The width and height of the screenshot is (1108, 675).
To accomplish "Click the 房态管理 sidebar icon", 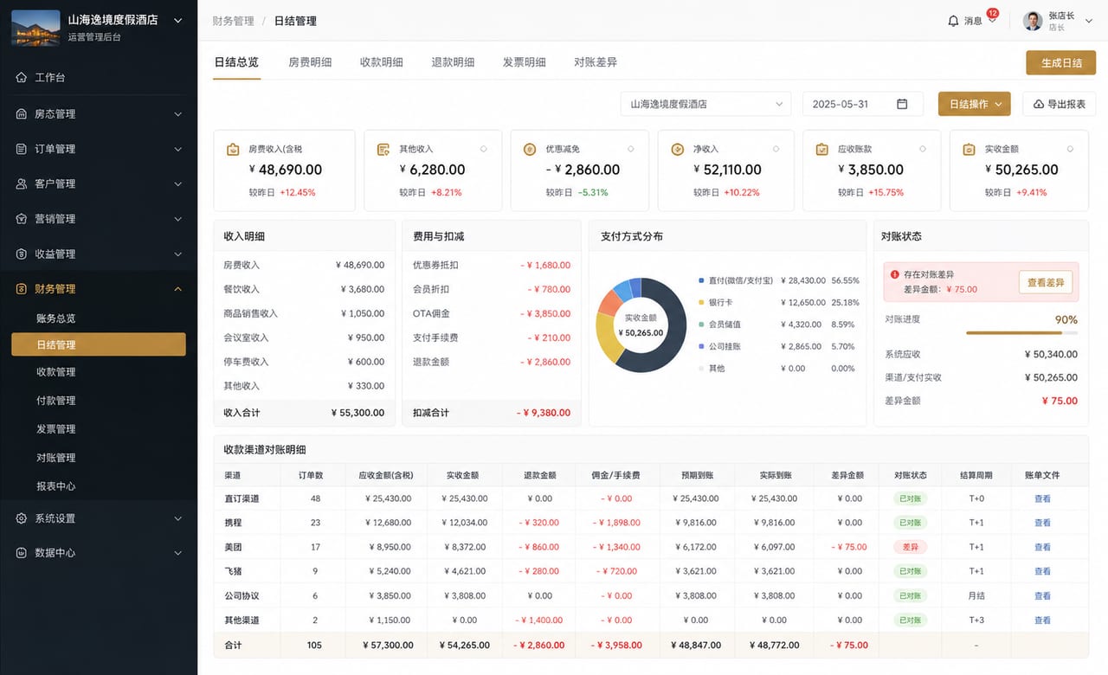I will pos(22,114).
